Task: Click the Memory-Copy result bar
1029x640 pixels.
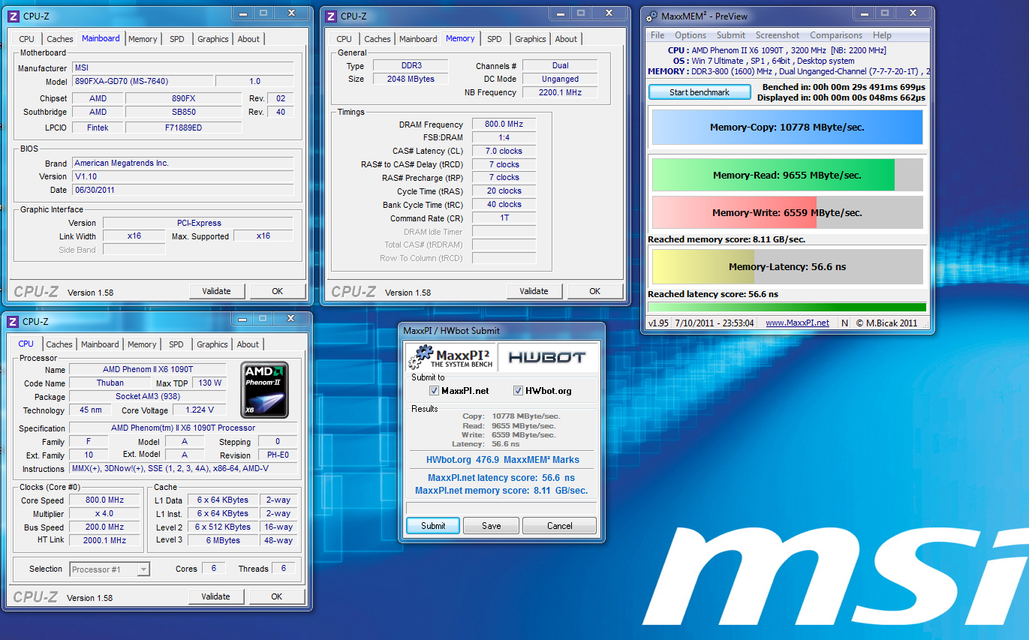Action: pos(787,128)
